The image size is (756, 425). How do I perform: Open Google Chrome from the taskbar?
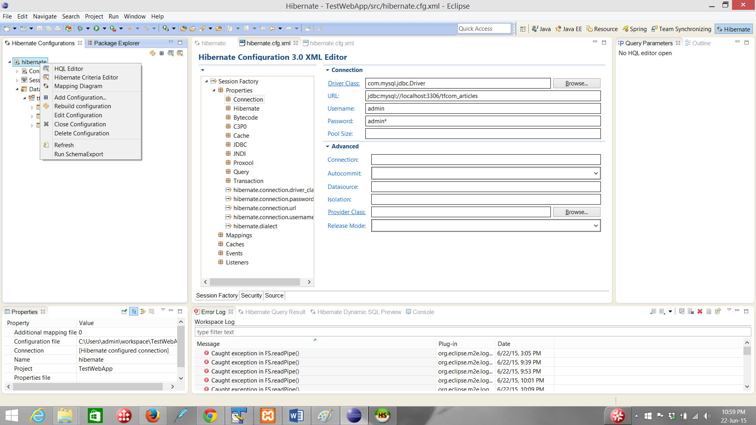click(210, 416)
